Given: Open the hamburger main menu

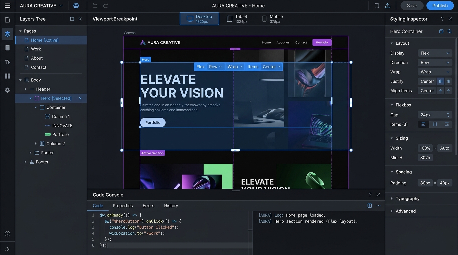Looking at the screenshot, I should click(7, 6).
